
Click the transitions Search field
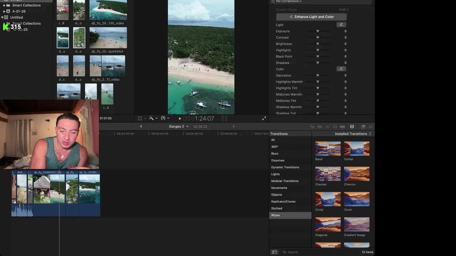(320, 252)
